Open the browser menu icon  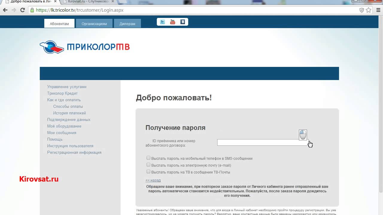click(378, 10)
